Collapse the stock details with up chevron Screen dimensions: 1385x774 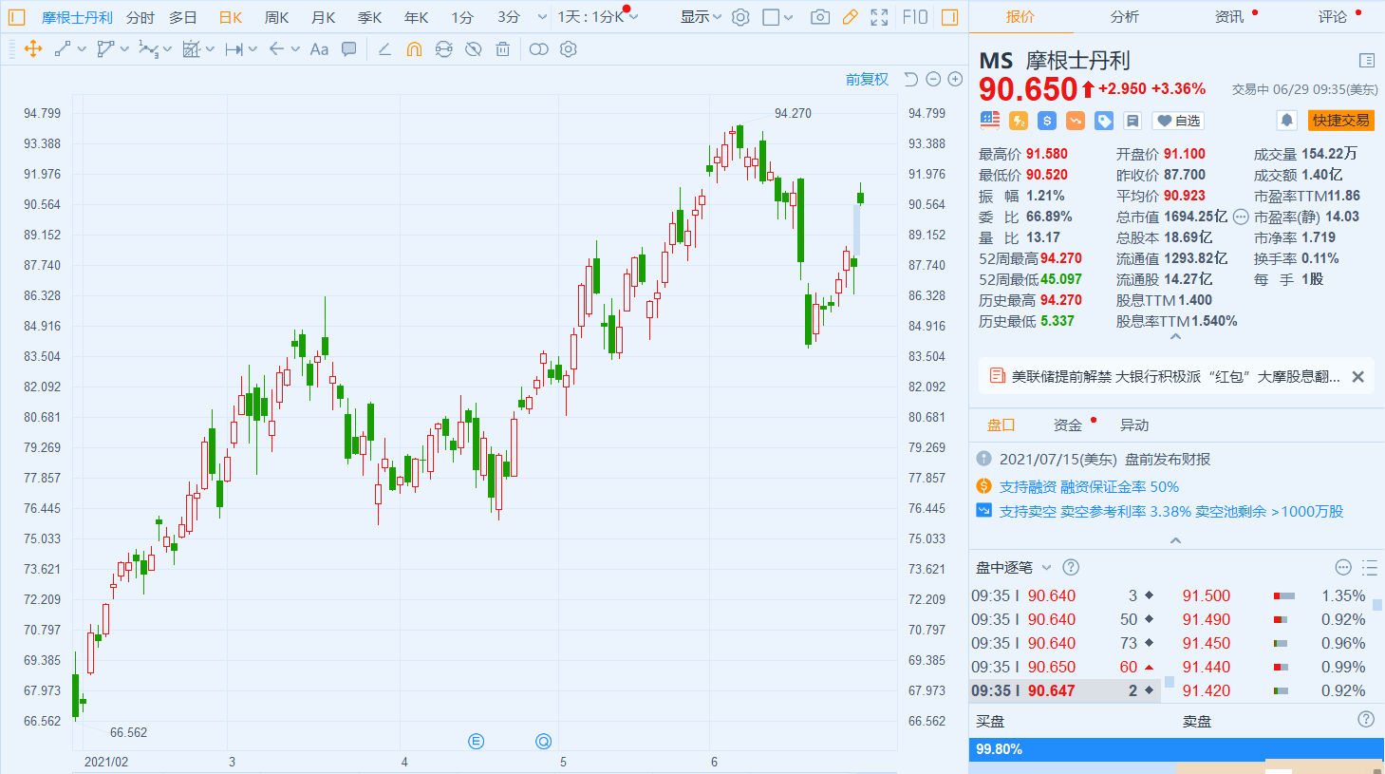(1175, 337)
